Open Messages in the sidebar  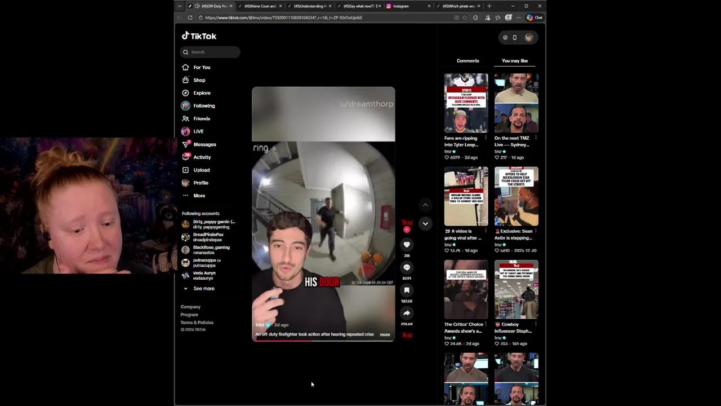[x=199, y=144]
